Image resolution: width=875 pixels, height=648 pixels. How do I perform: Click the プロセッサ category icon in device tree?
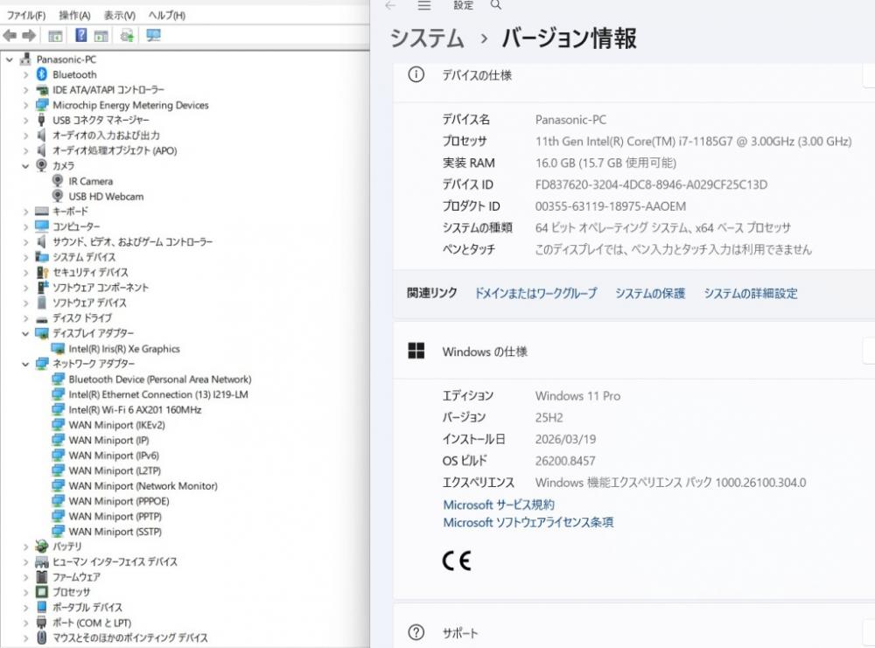point(42,592)
